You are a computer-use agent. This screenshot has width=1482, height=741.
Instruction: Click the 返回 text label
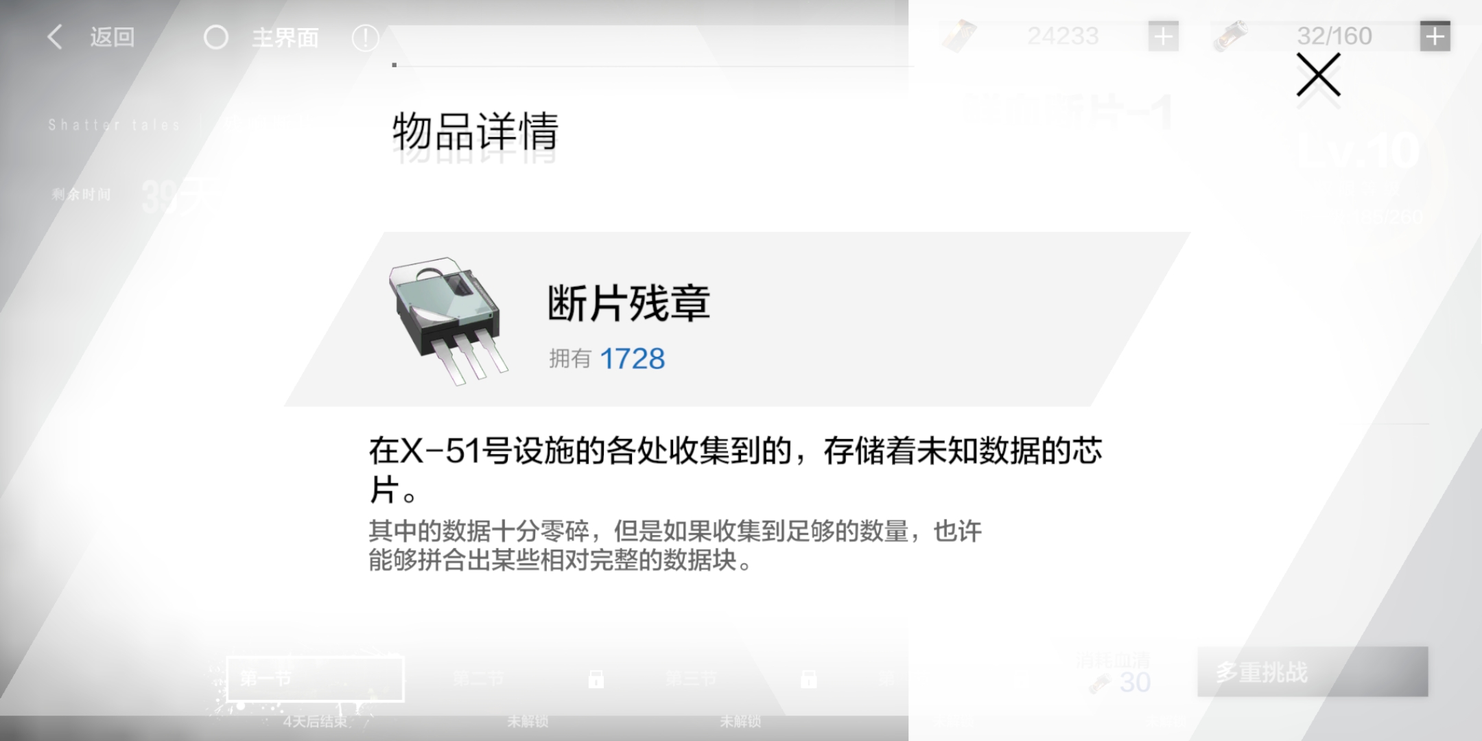(x=113, y=37)
